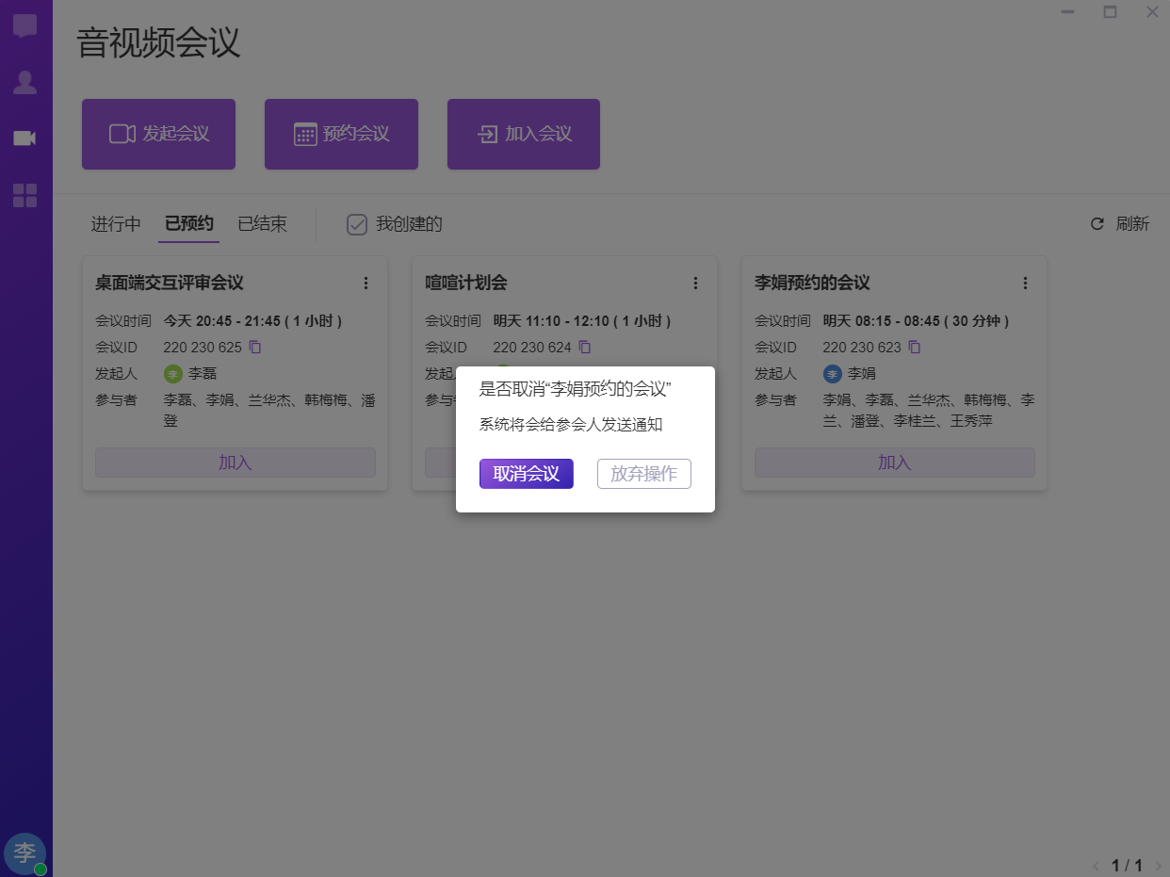Click the 放弃操作 button
Screen dimensions: 1170x877
643,474
